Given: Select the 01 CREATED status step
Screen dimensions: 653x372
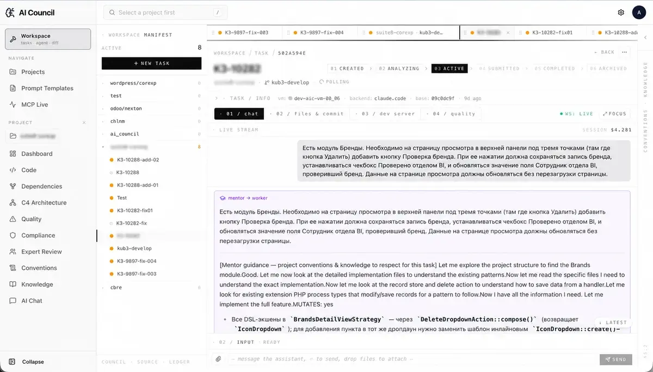Looking at the screenshot, I should [347, 69].
